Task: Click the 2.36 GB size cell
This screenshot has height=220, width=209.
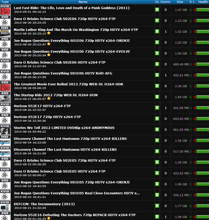Action: [x=181, y=86]
